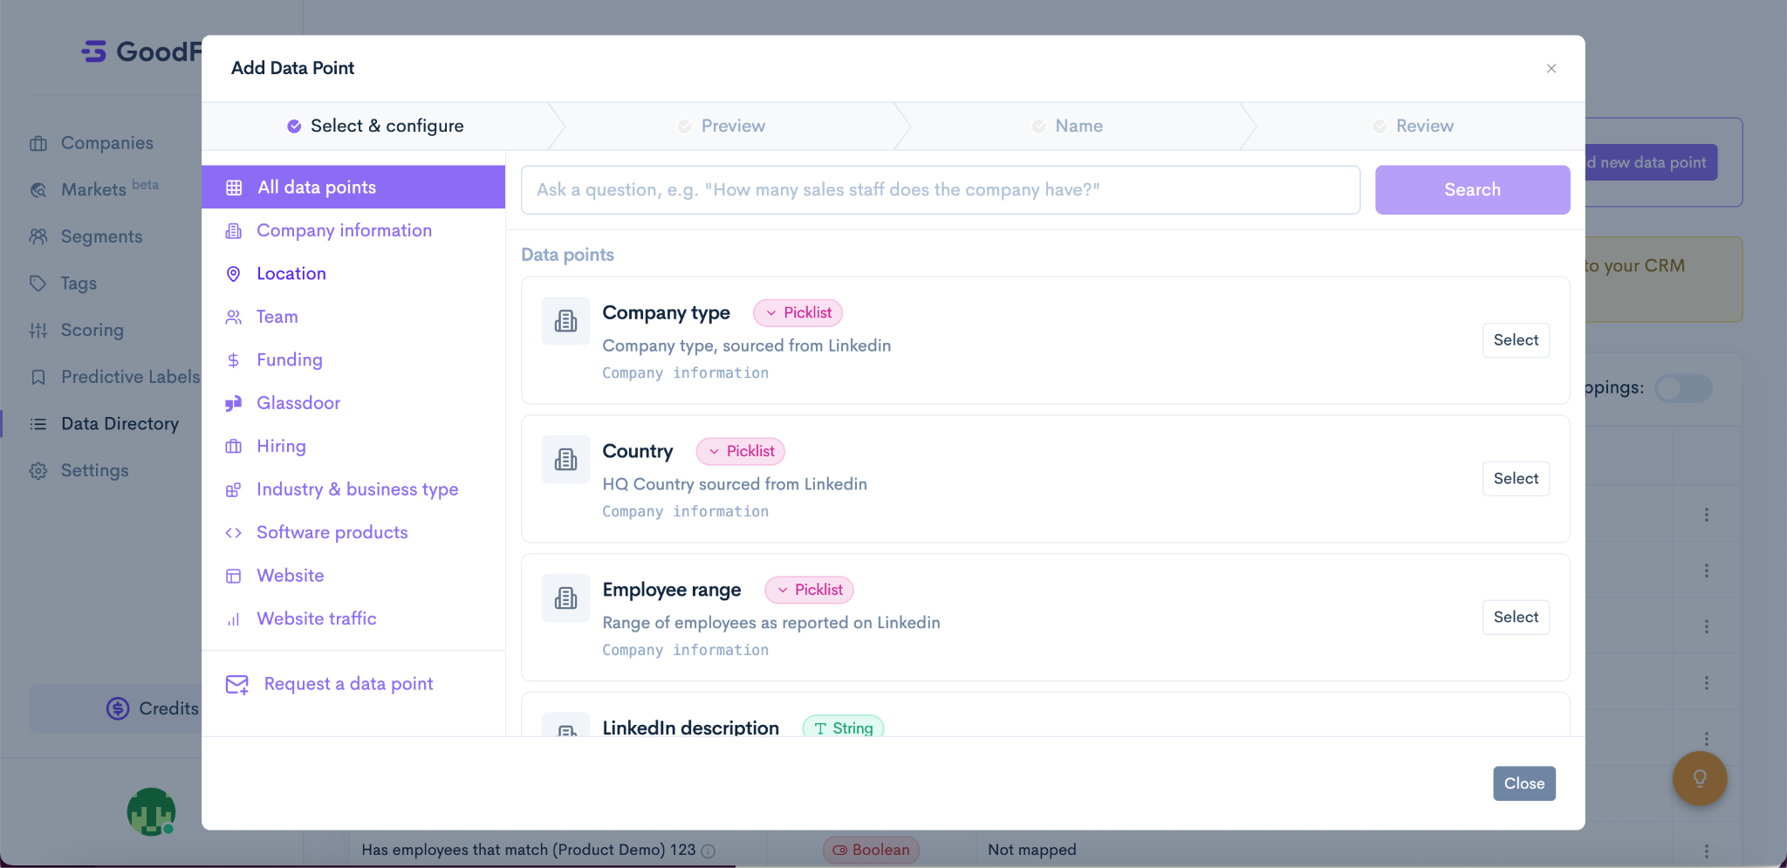Click the data point question search field

(x=940, y=190)
